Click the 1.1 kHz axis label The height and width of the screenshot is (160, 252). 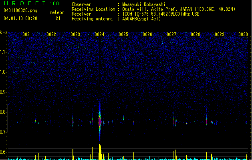coord(4,52)
